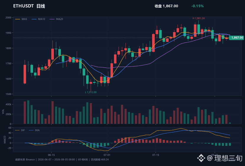The width and height of the screenshot is (245, 166).
Task: Click the @理想三旬 watermark text
Action: click(x=225, y=158)
